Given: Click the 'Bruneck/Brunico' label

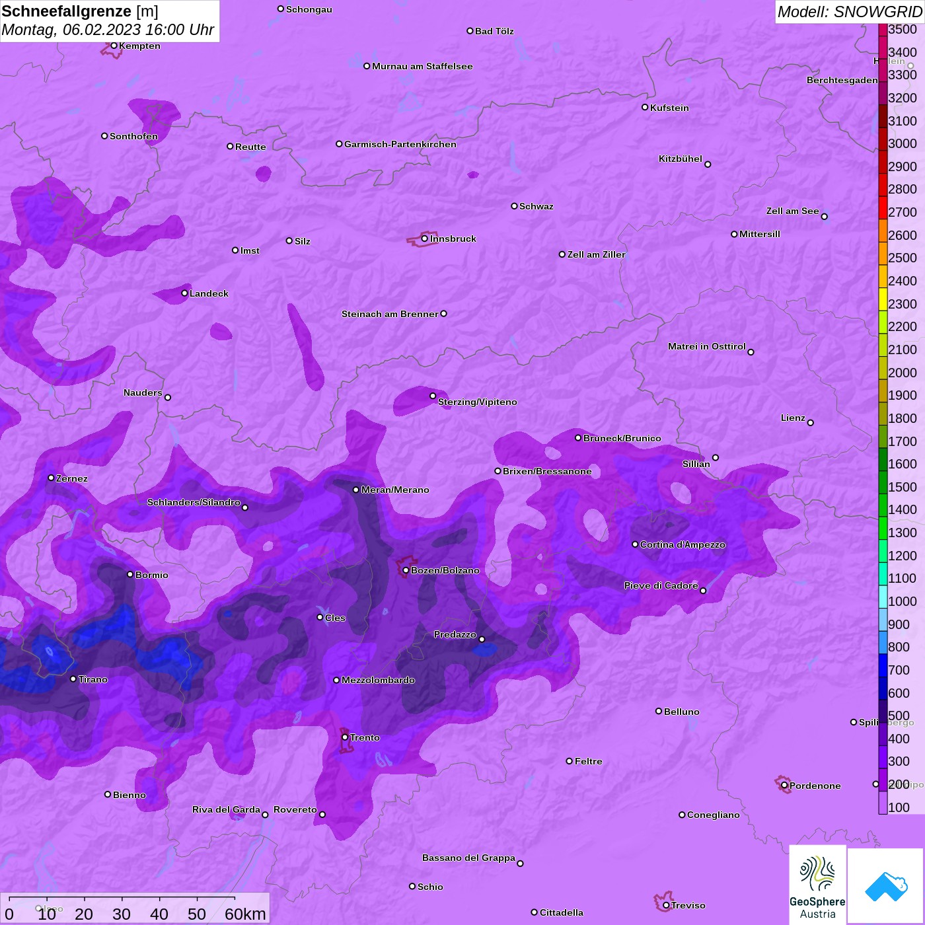Looking at the screenshot, I should click(x=622, y=438).
